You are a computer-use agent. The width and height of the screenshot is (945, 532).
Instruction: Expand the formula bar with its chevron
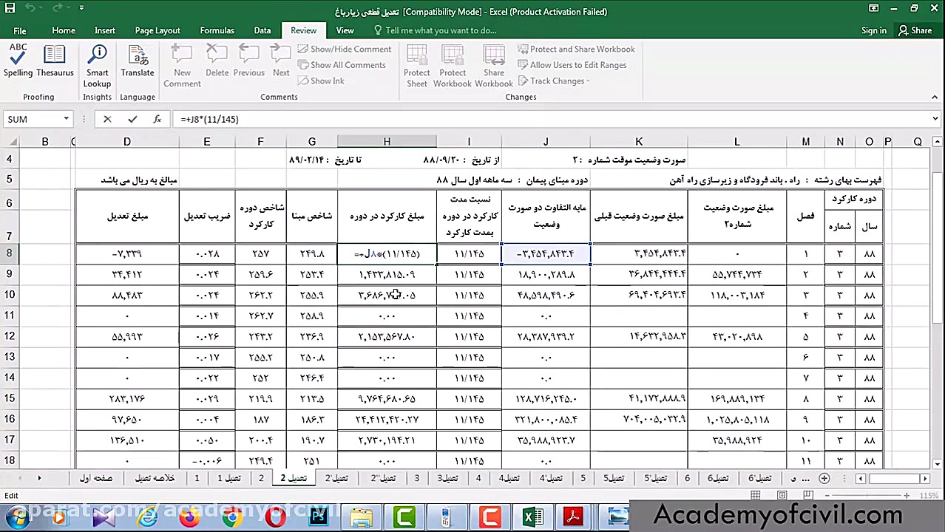[x=934, y=119]
